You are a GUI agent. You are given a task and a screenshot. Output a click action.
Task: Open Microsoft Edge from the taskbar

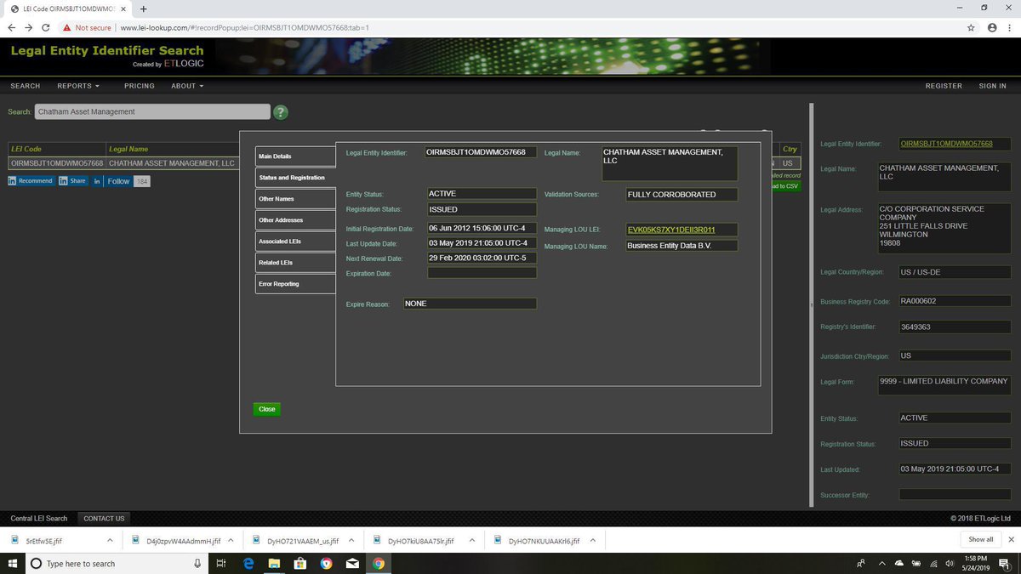click(x=248, y=563)
